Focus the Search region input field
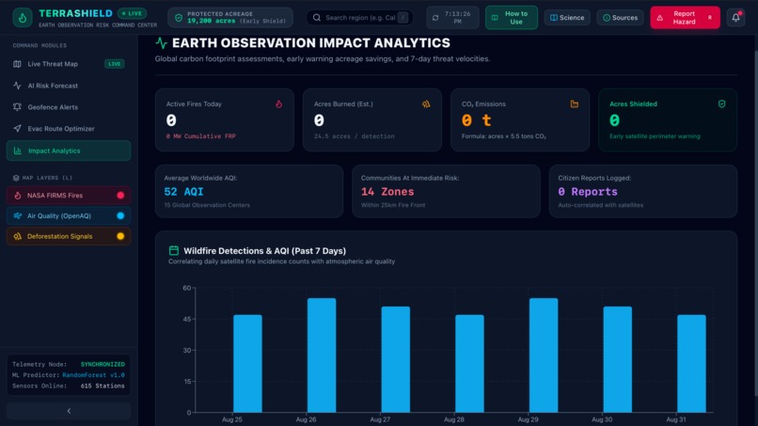 359,18
